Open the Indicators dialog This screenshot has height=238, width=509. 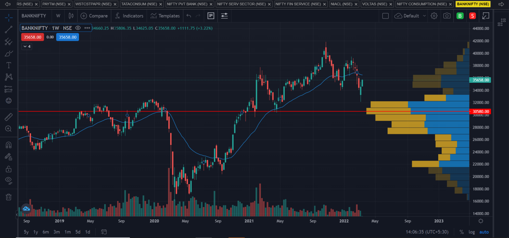pyautogui.click(x=129, y=16)
